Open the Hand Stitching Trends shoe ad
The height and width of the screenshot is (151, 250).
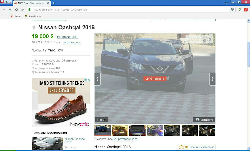[61, 103]
